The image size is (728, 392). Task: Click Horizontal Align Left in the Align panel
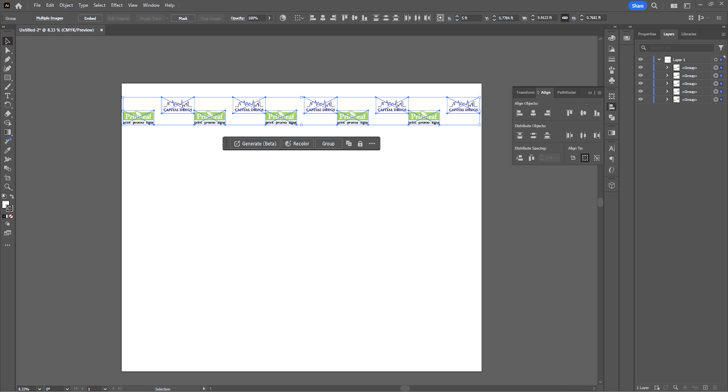(x=520, y=113)
